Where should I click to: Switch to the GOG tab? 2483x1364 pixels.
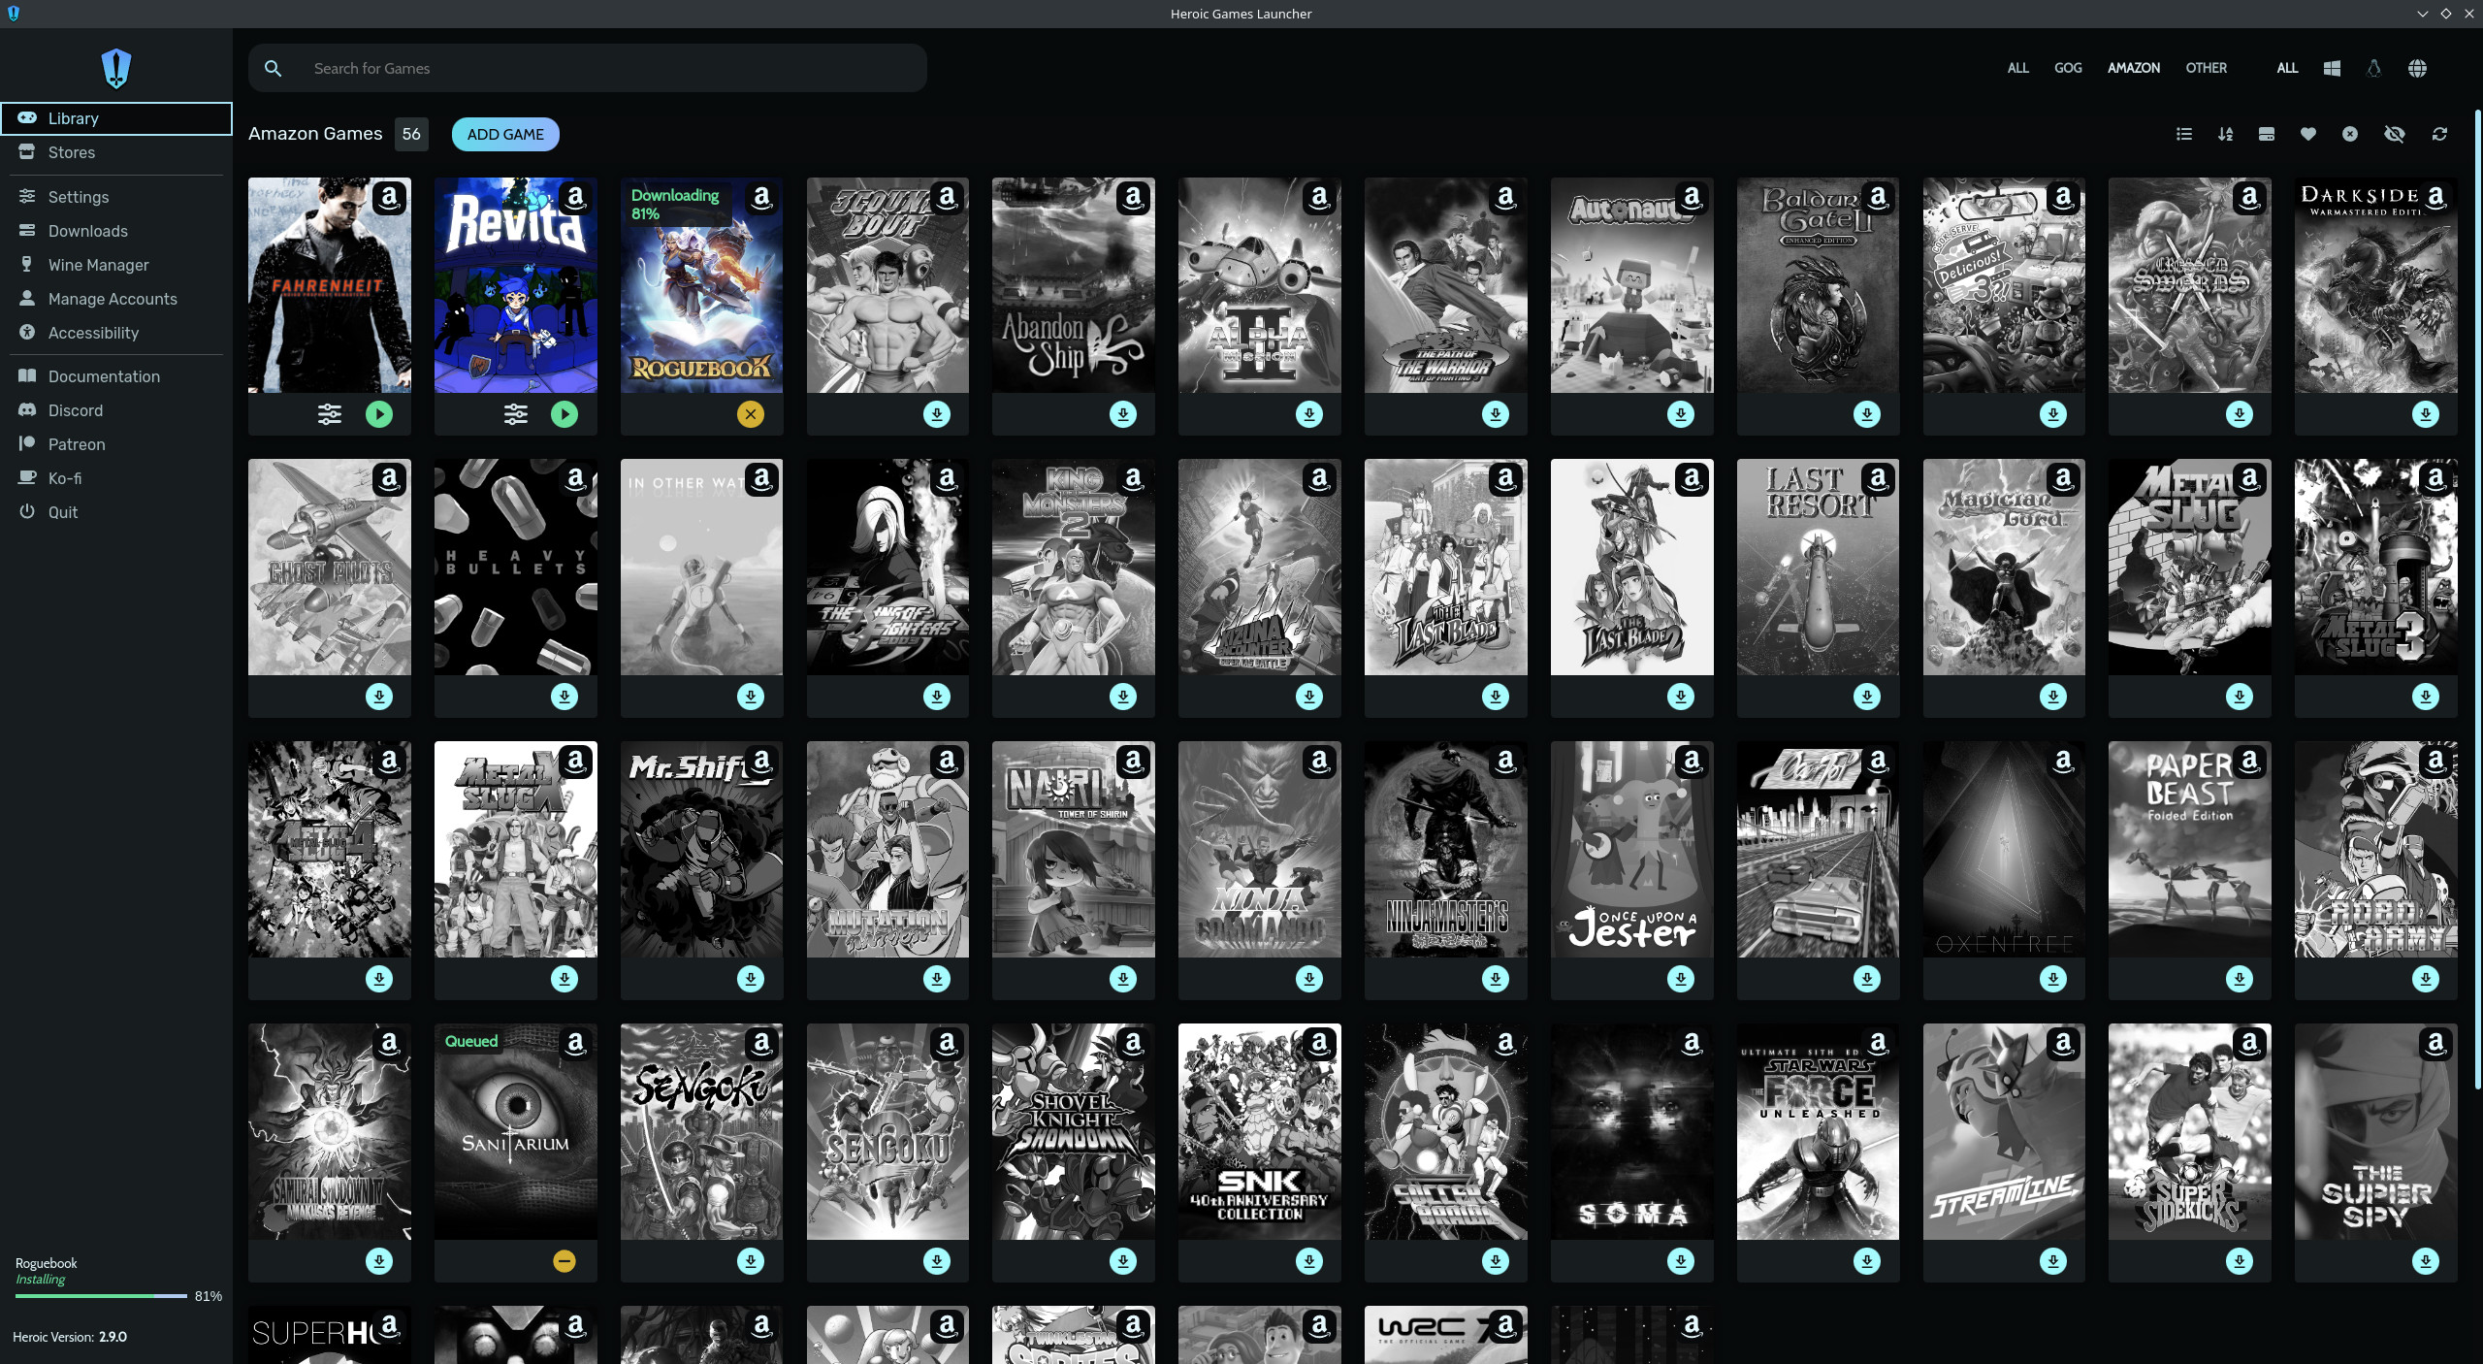[2068, 67]
